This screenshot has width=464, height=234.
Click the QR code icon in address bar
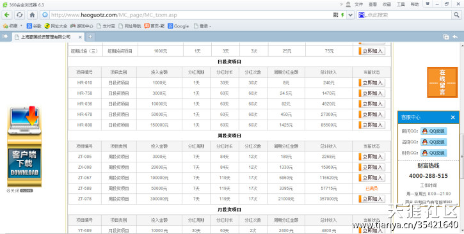click(335, 15)
